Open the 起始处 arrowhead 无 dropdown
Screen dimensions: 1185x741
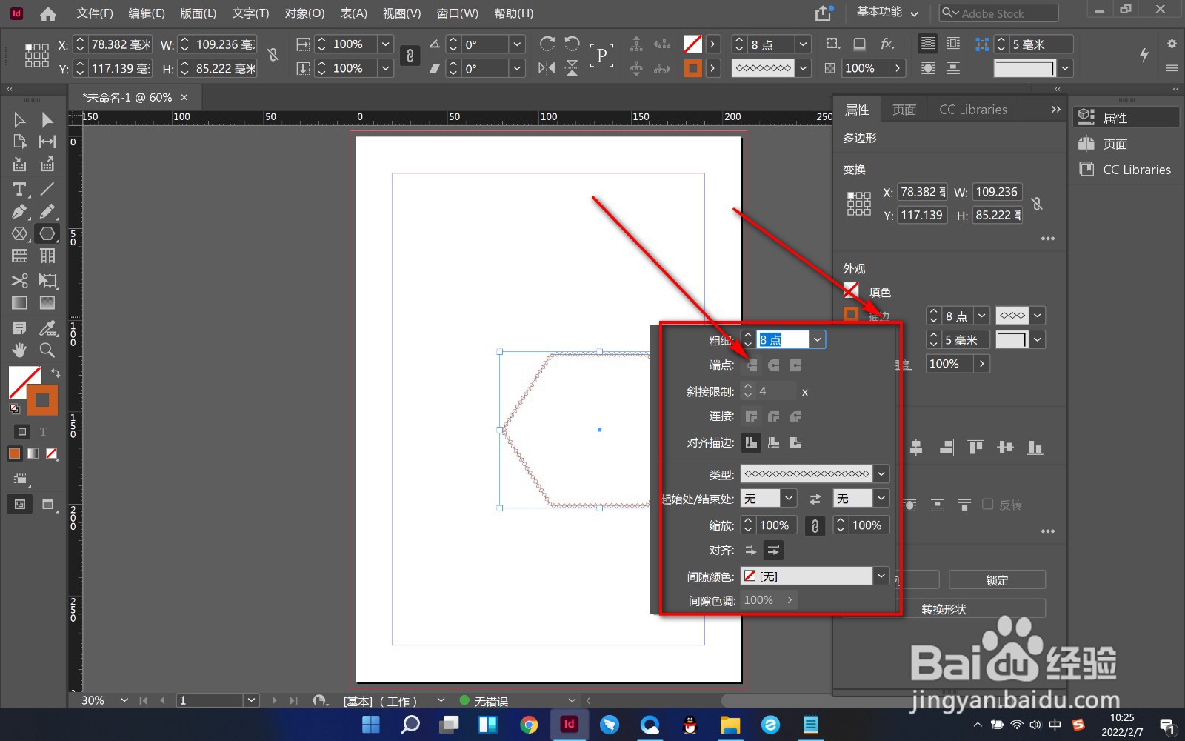pos(789,499)
